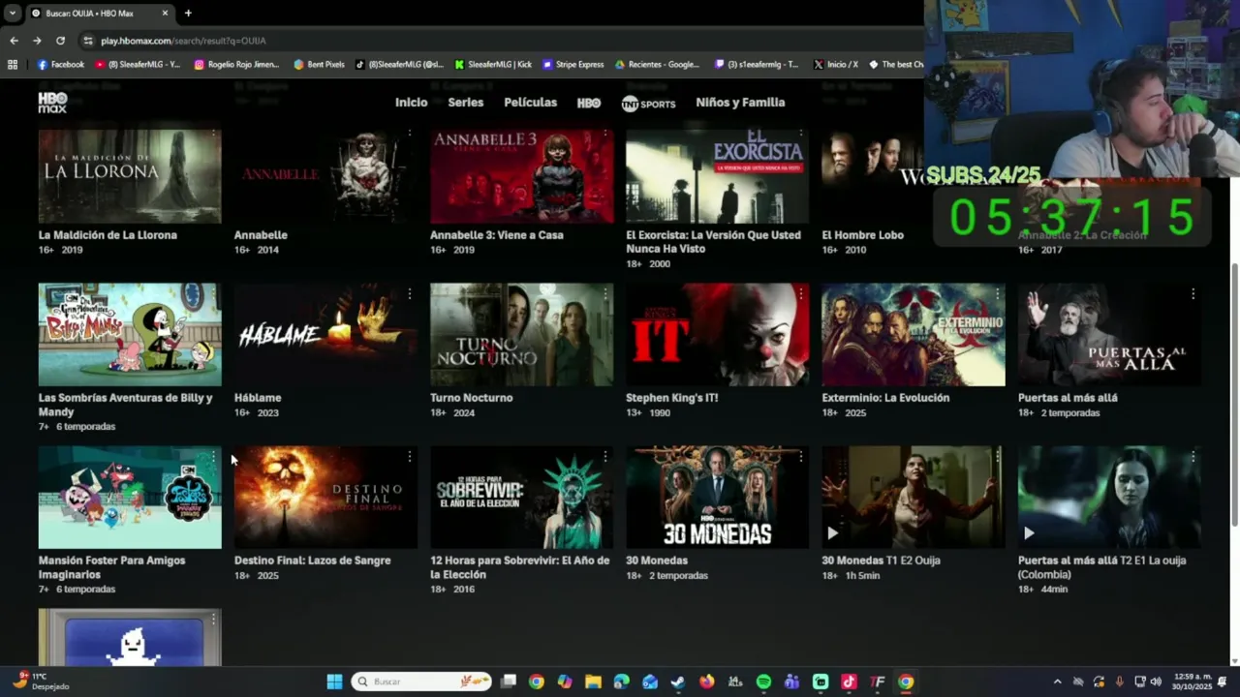This screenshot has width=1240, height=697.
Task: Click the HBO Max logo
Action: click(52, 103)
